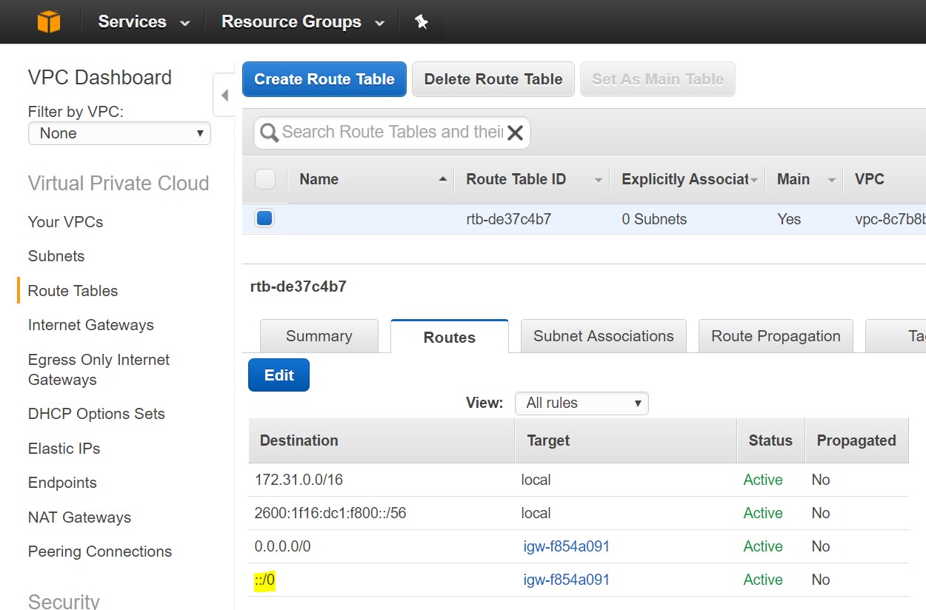This screenshot has width=926, height=610.
Task: Click the pin shortcut icon in top bar
Action: pyautogui.click(x=422, y=22)
